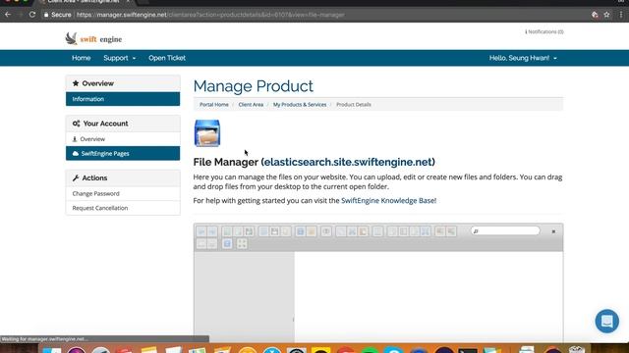
Task: Reload the page with the refresh icon
Action: [x=32, y=15]
